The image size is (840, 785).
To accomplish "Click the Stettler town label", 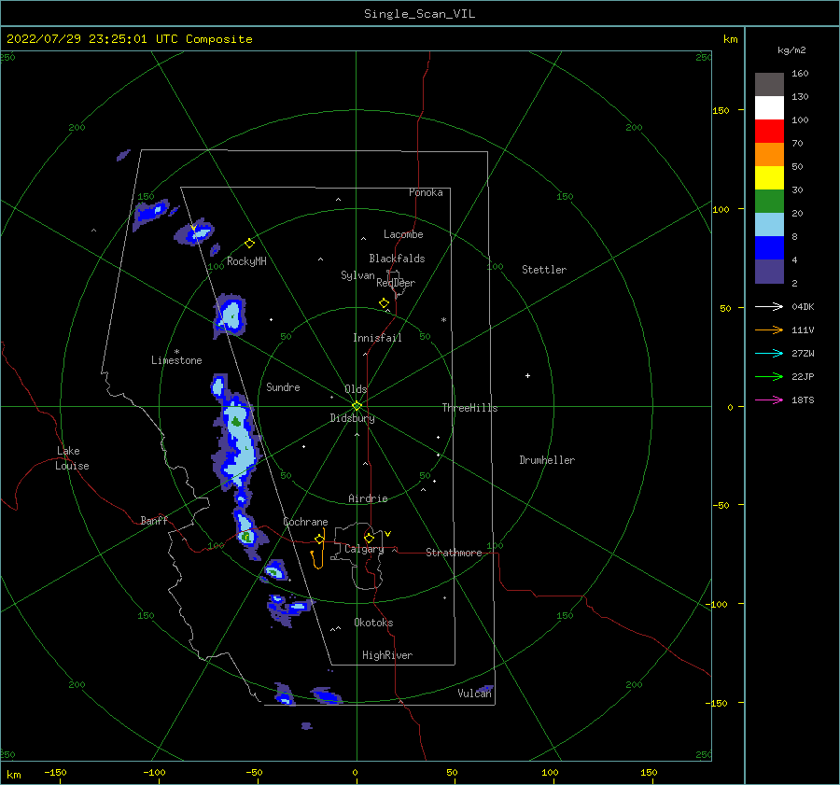I will [x=544, y=270].
